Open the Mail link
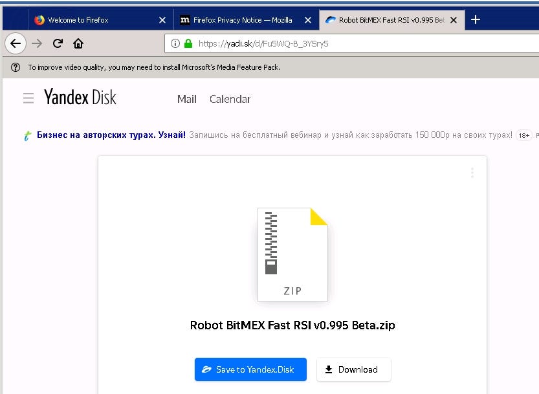 pyautogui.click(x=186, y=99)
